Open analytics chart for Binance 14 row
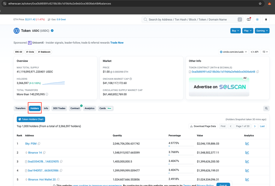 pyautogui.click(x=247, y=152)
